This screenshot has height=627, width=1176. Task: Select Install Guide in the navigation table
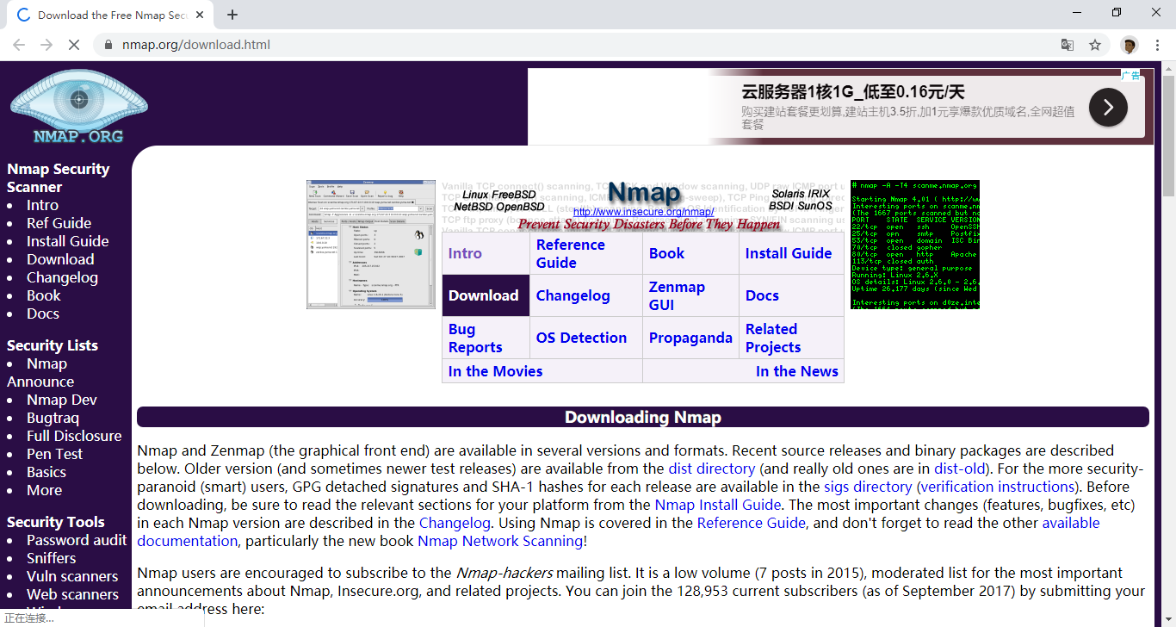coord(789,253)
